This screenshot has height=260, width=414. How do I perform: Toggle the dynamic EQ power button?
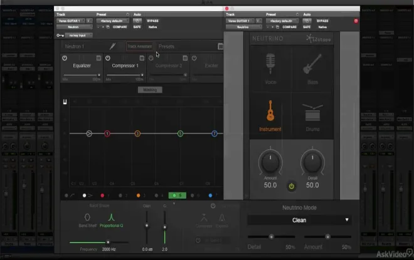point(213,206)
